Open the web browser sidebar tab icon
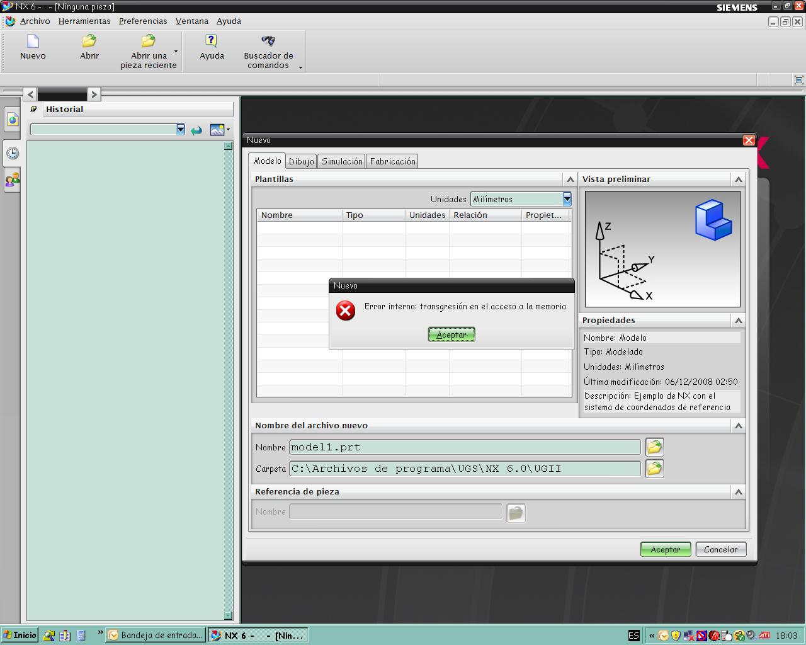Screen dimensions: 806x645 [x=12, y=119]
